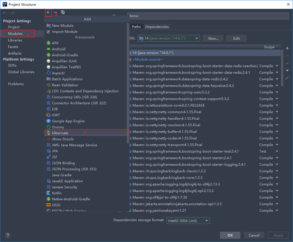Image resolution: width=293 pixels, height=242 pixels.
Task: Click the New... SDK button
Action: point(213,38)
